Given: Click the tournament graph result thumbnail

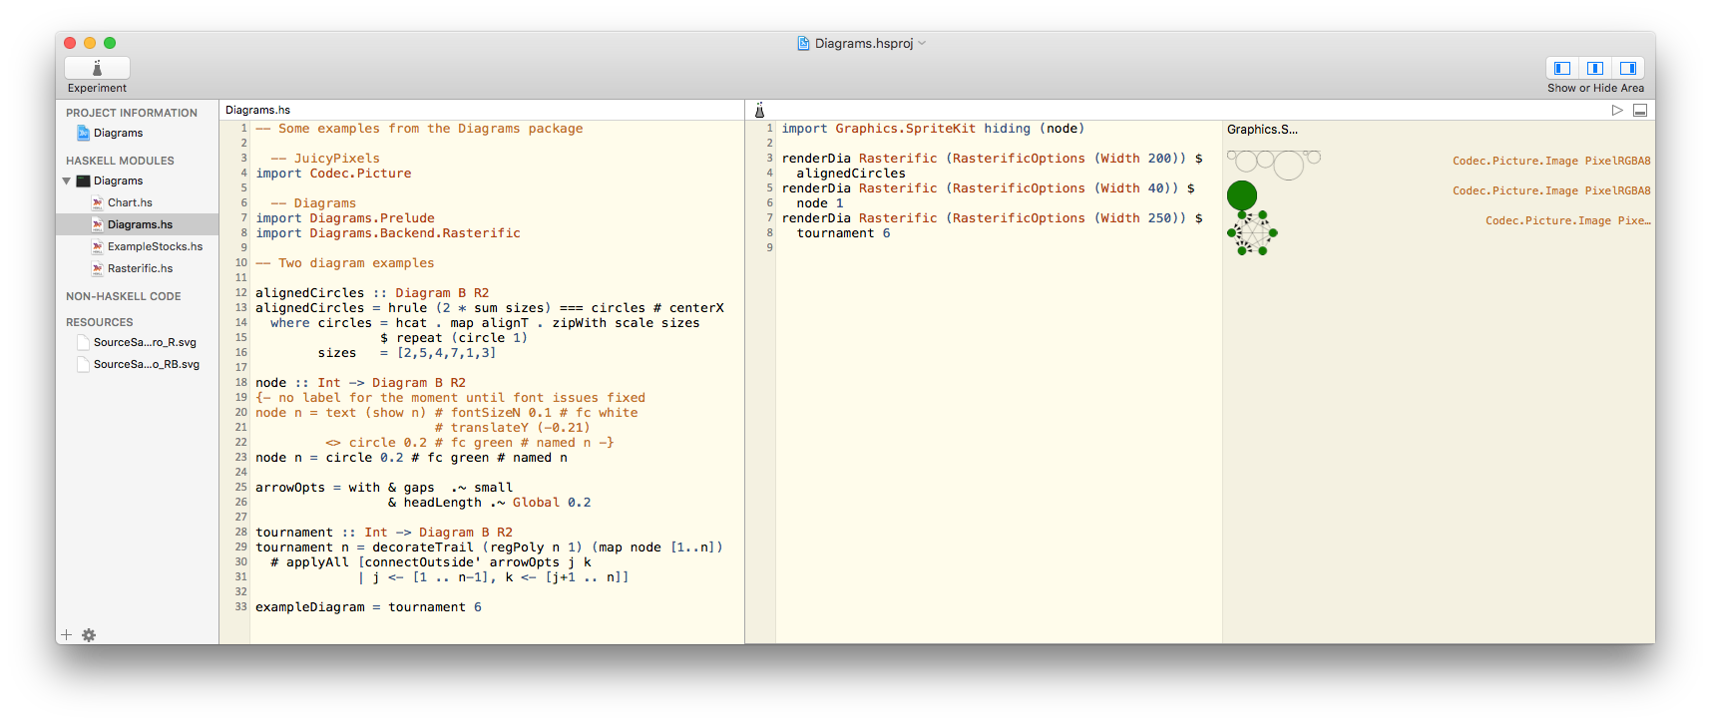Looking at the screenshot, I should point(1252,232).
